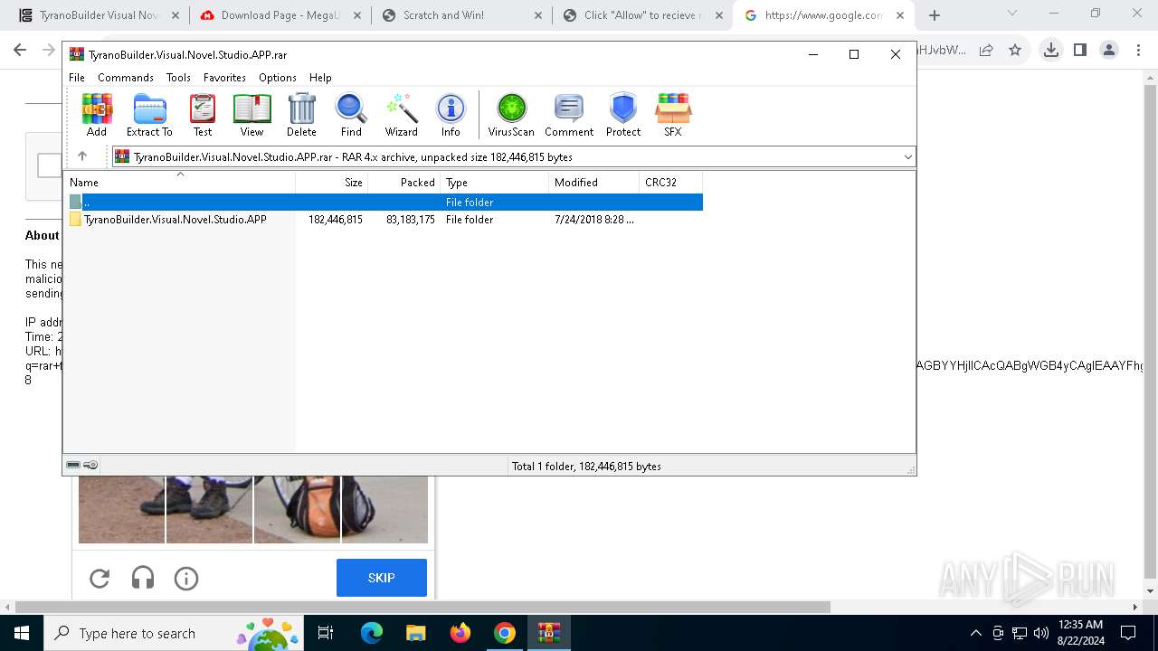Viewport: 1158px width, 651px height.
Task: Expand the archive path dropdown arrow
Action: point(907,157)
